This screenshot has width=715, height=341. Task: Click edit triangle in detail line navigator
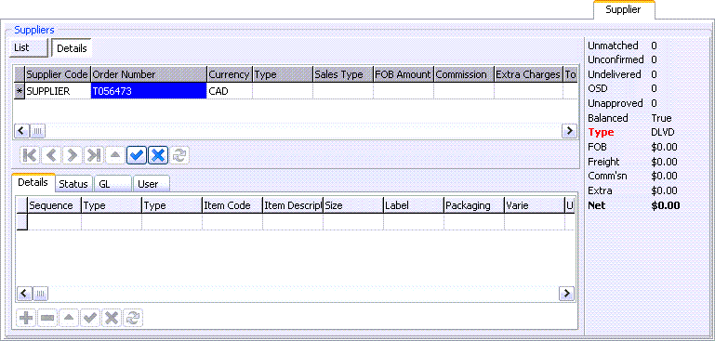69,318
